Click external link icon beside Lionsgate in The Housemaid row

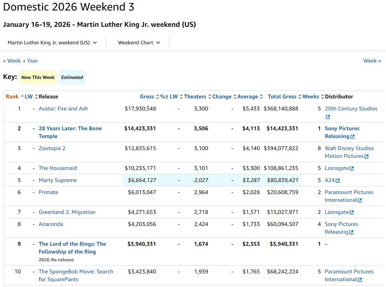tap(351, 168)
